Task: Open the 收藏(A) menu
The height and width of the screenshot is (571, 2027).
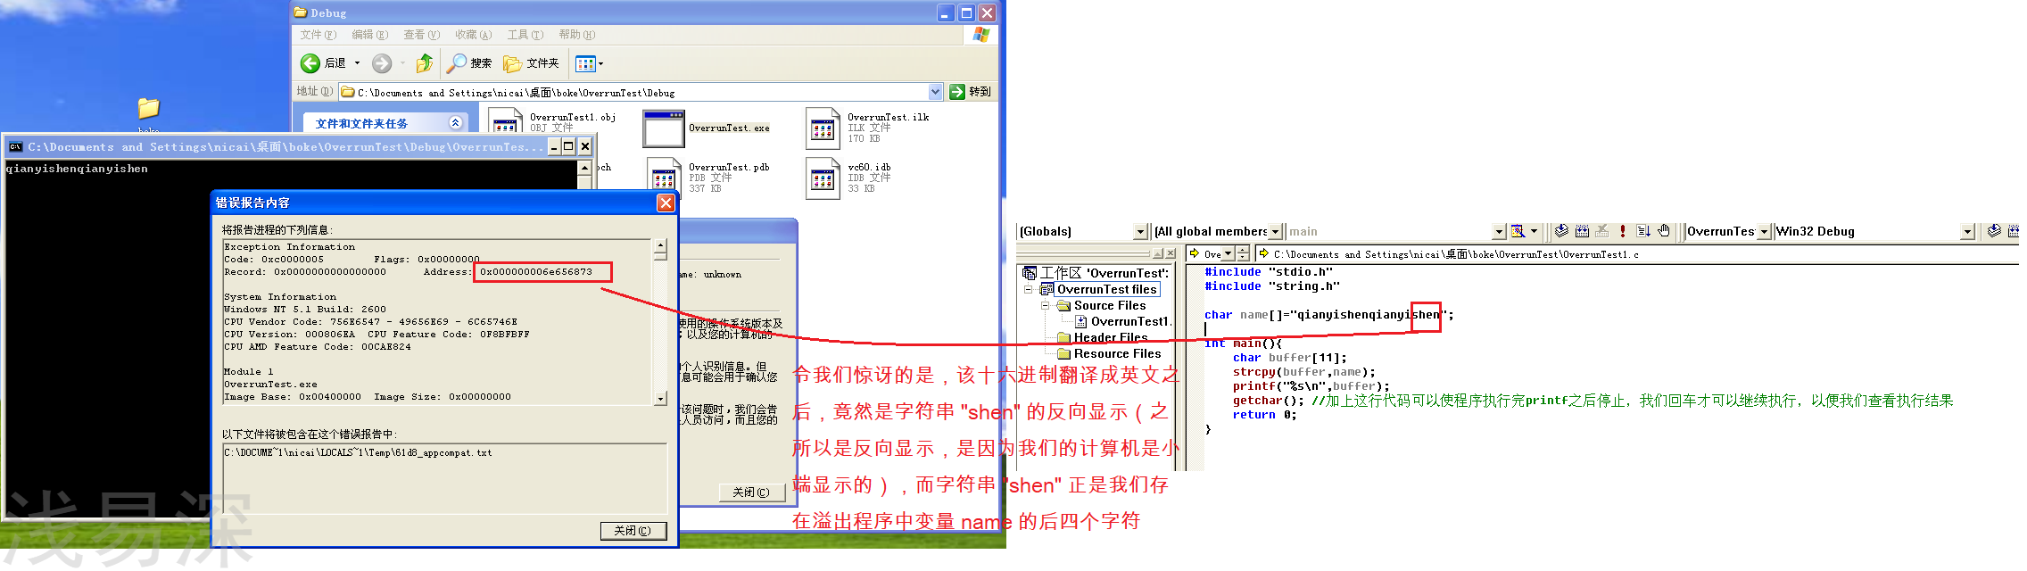Action: tap(474, 35)
